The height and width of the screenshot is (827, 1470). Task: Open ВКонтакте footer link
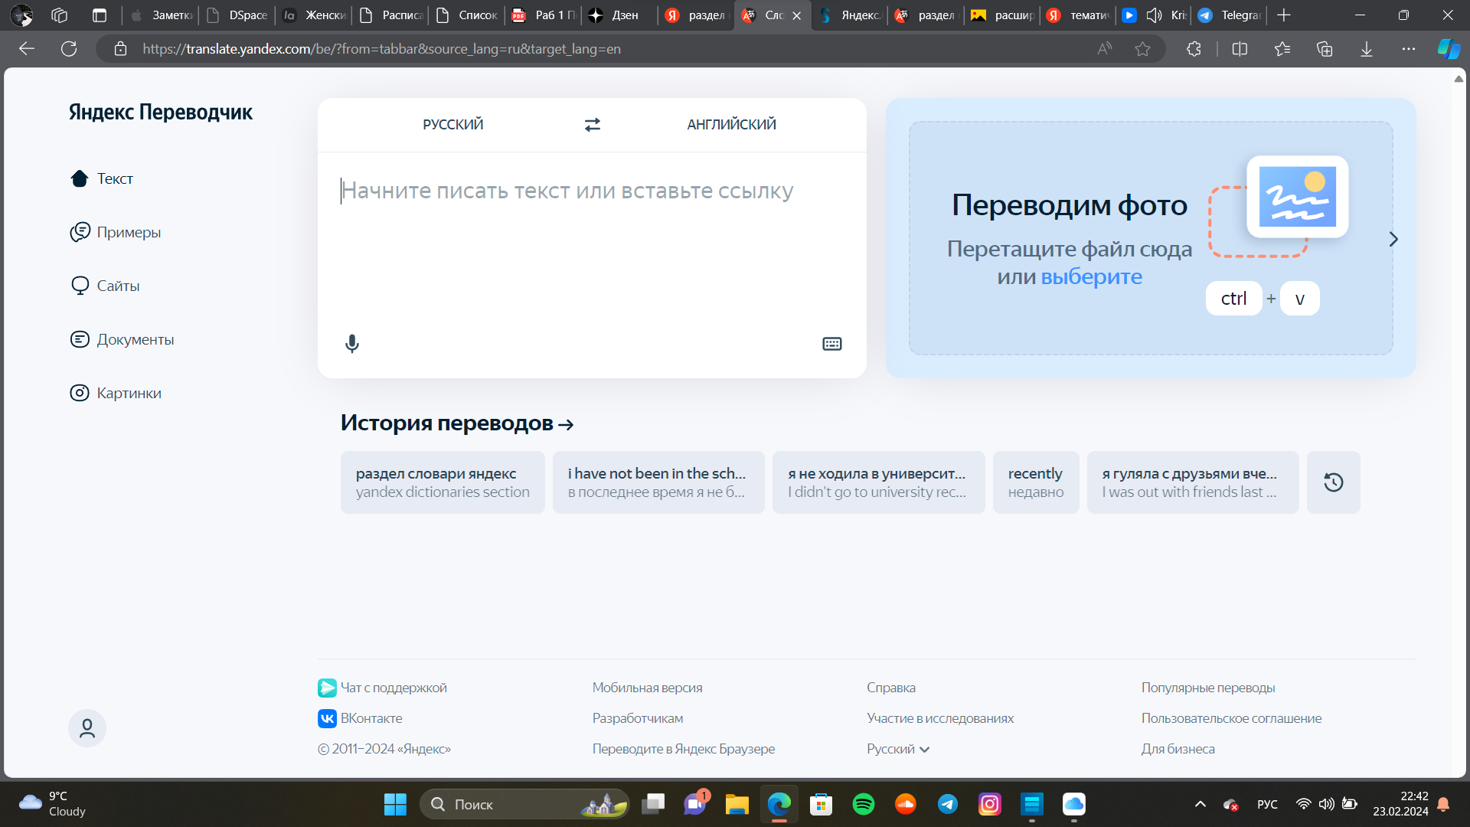[x=361, y=718]
